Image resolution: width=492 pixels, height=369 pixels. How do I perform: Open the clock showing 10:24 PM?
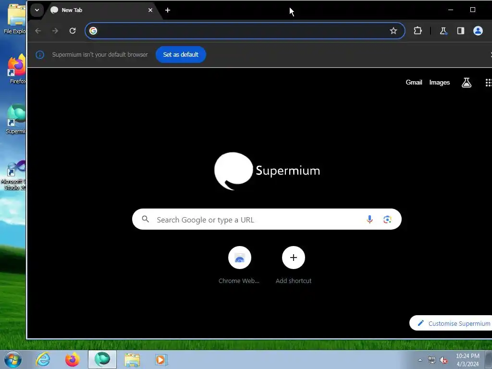point(467,360)
